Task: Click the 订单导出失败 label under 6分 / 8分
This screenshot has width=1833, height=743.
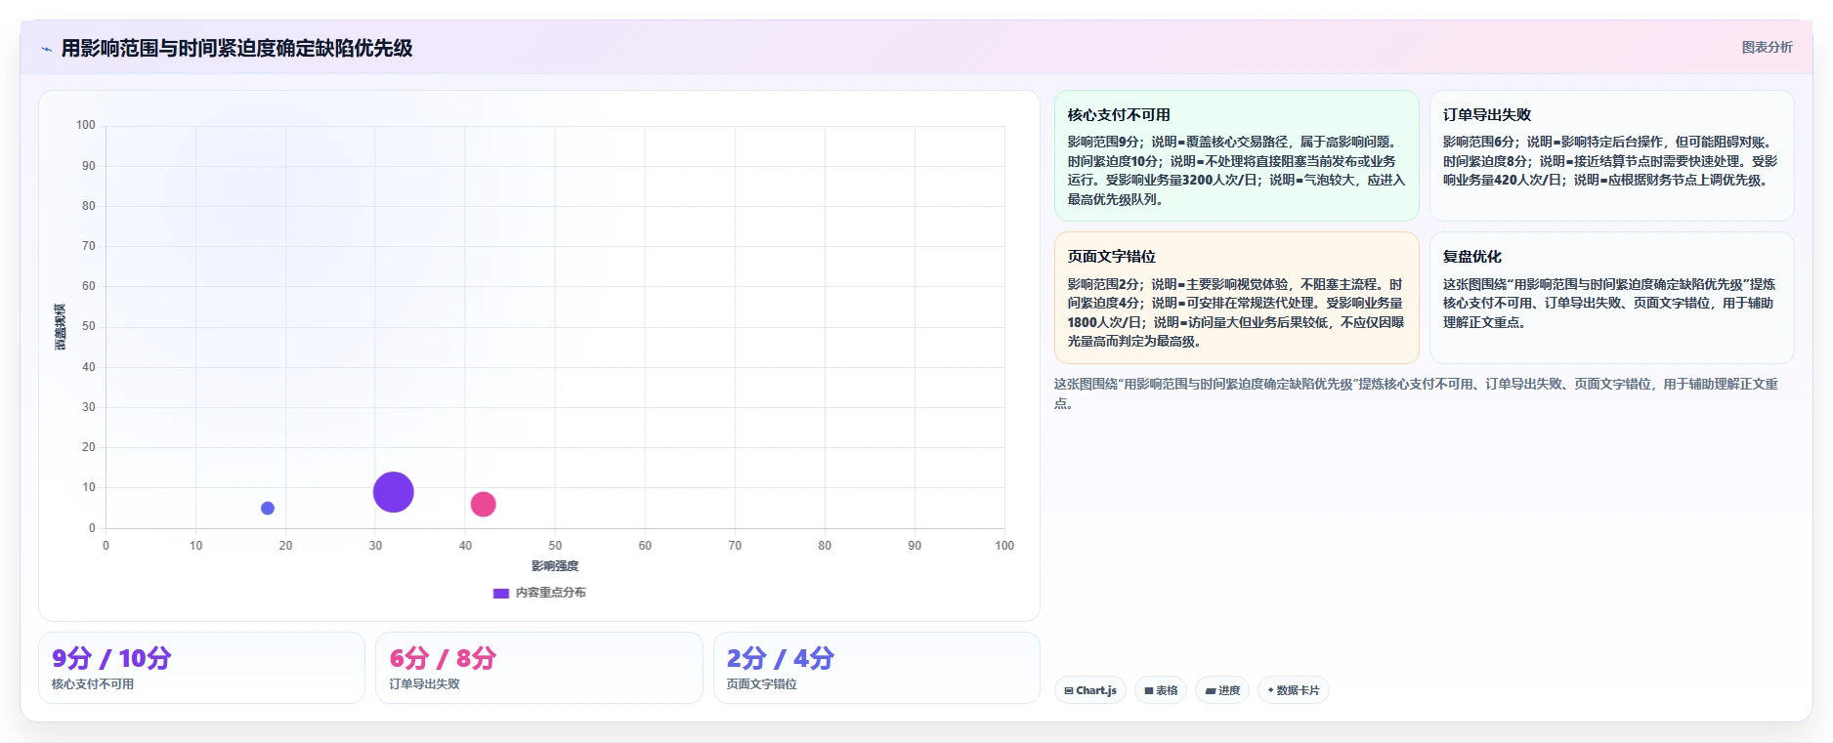Action: (424, 684)
